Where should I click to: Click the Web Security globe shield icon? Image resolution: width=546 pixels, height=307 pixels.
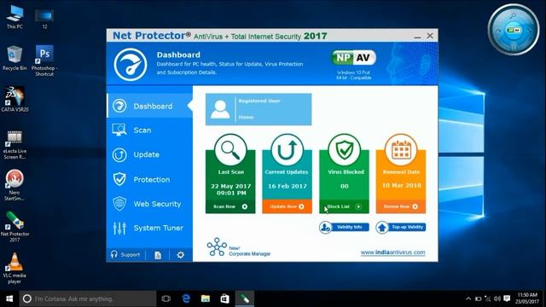click(x=119, y=204)
